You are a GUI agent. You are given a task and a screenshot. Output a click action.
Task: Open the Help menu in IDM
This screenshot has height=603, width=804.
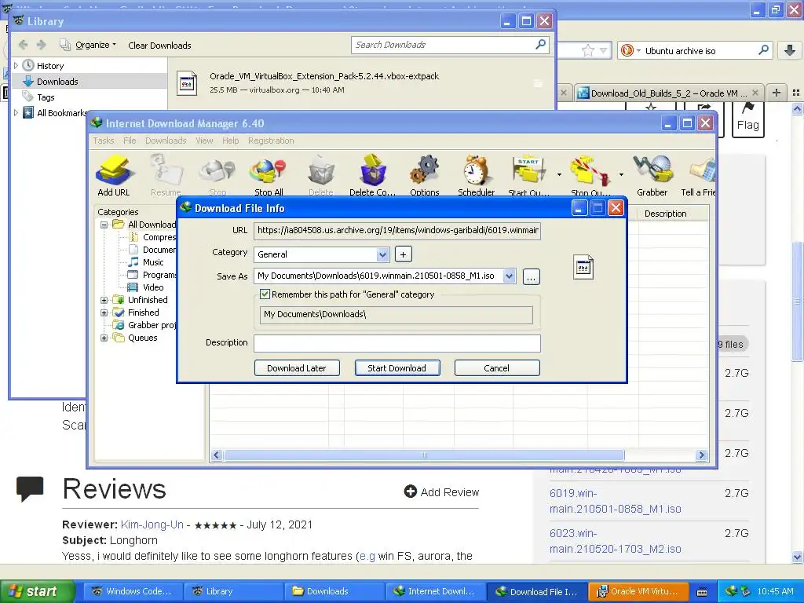pyautogui.click(x=230, y=141)
